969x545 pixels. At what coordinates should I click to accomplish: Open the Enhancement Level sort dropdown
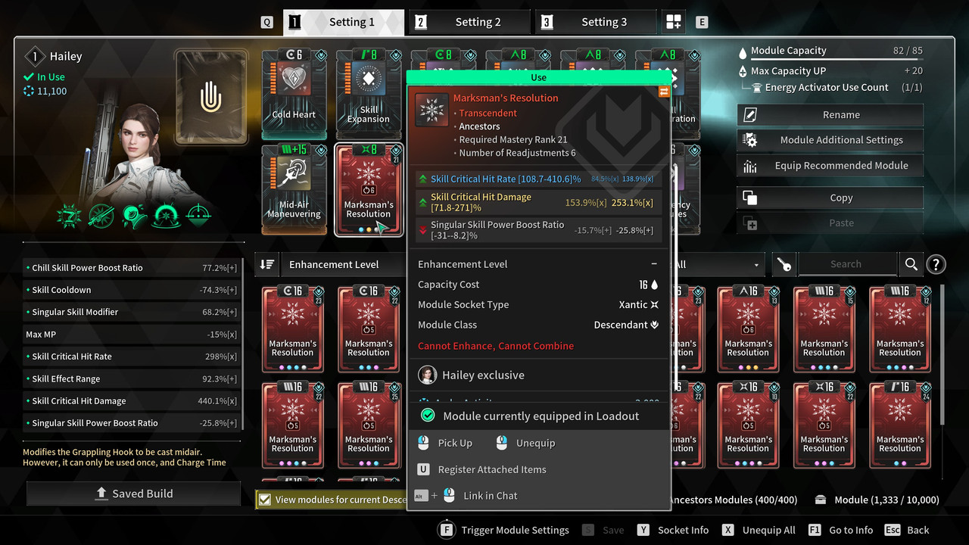343,264
